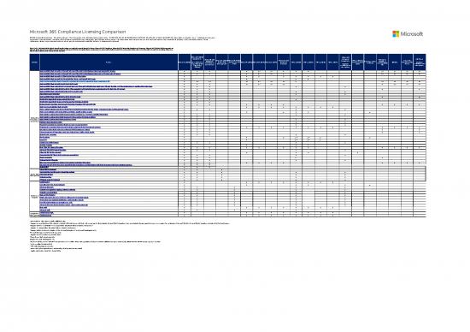Image resolution: width=470 pixels, height=332 pixels.
Task: Click the "Microsoft" wordmark beside the squares
Action: pyautogui.click(x=412, y=34)
